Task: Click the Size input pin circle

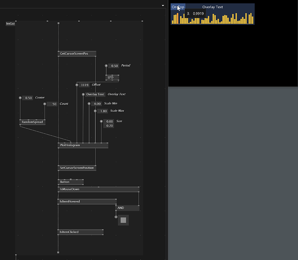Action: point(101,121)
